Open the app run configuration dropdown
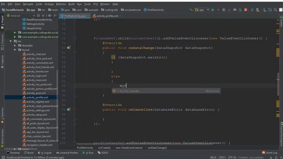The image size is (283, 159). (202, 10)
